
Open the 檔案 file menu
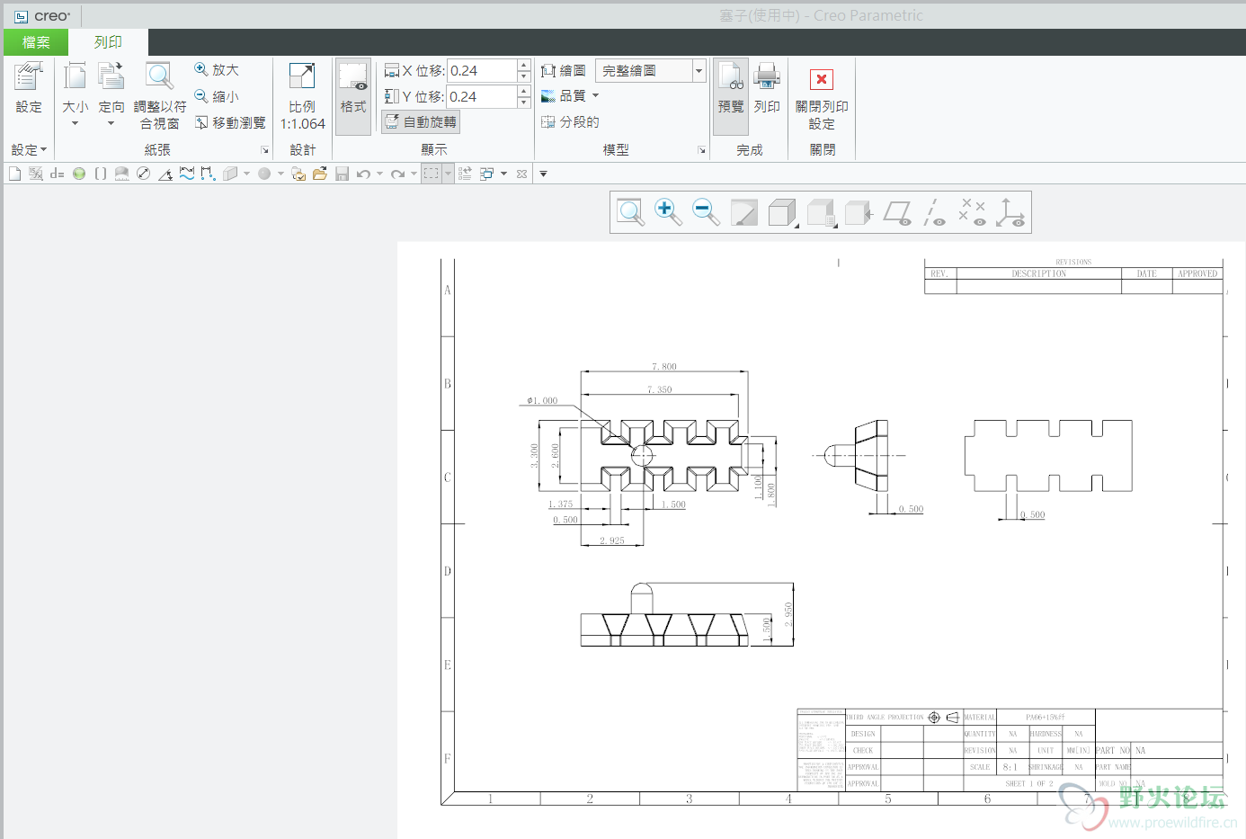(x=36, y=41)
